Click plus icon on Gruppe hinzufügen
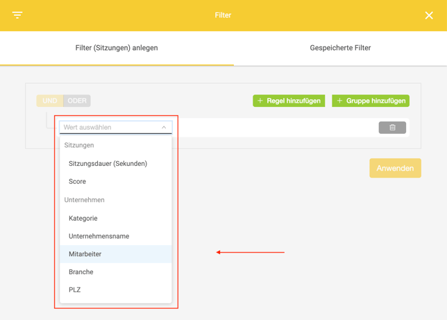The image size is (447, 320). pos(339,101)
